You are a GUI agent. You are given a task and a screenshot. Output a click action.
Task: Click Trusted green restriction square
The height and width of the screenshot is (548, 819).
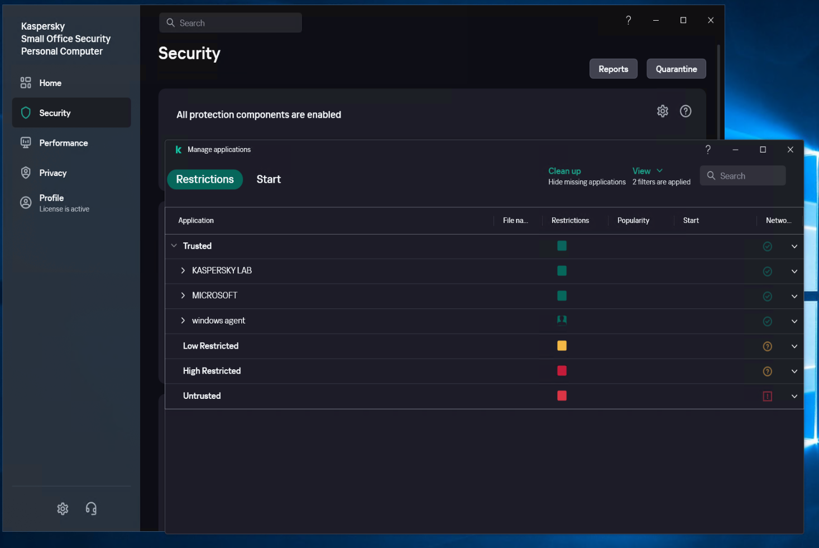pos(562,246)
